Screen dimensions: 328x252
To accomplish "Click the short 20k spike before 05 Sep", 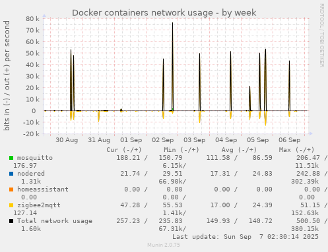I will point(249,99).
